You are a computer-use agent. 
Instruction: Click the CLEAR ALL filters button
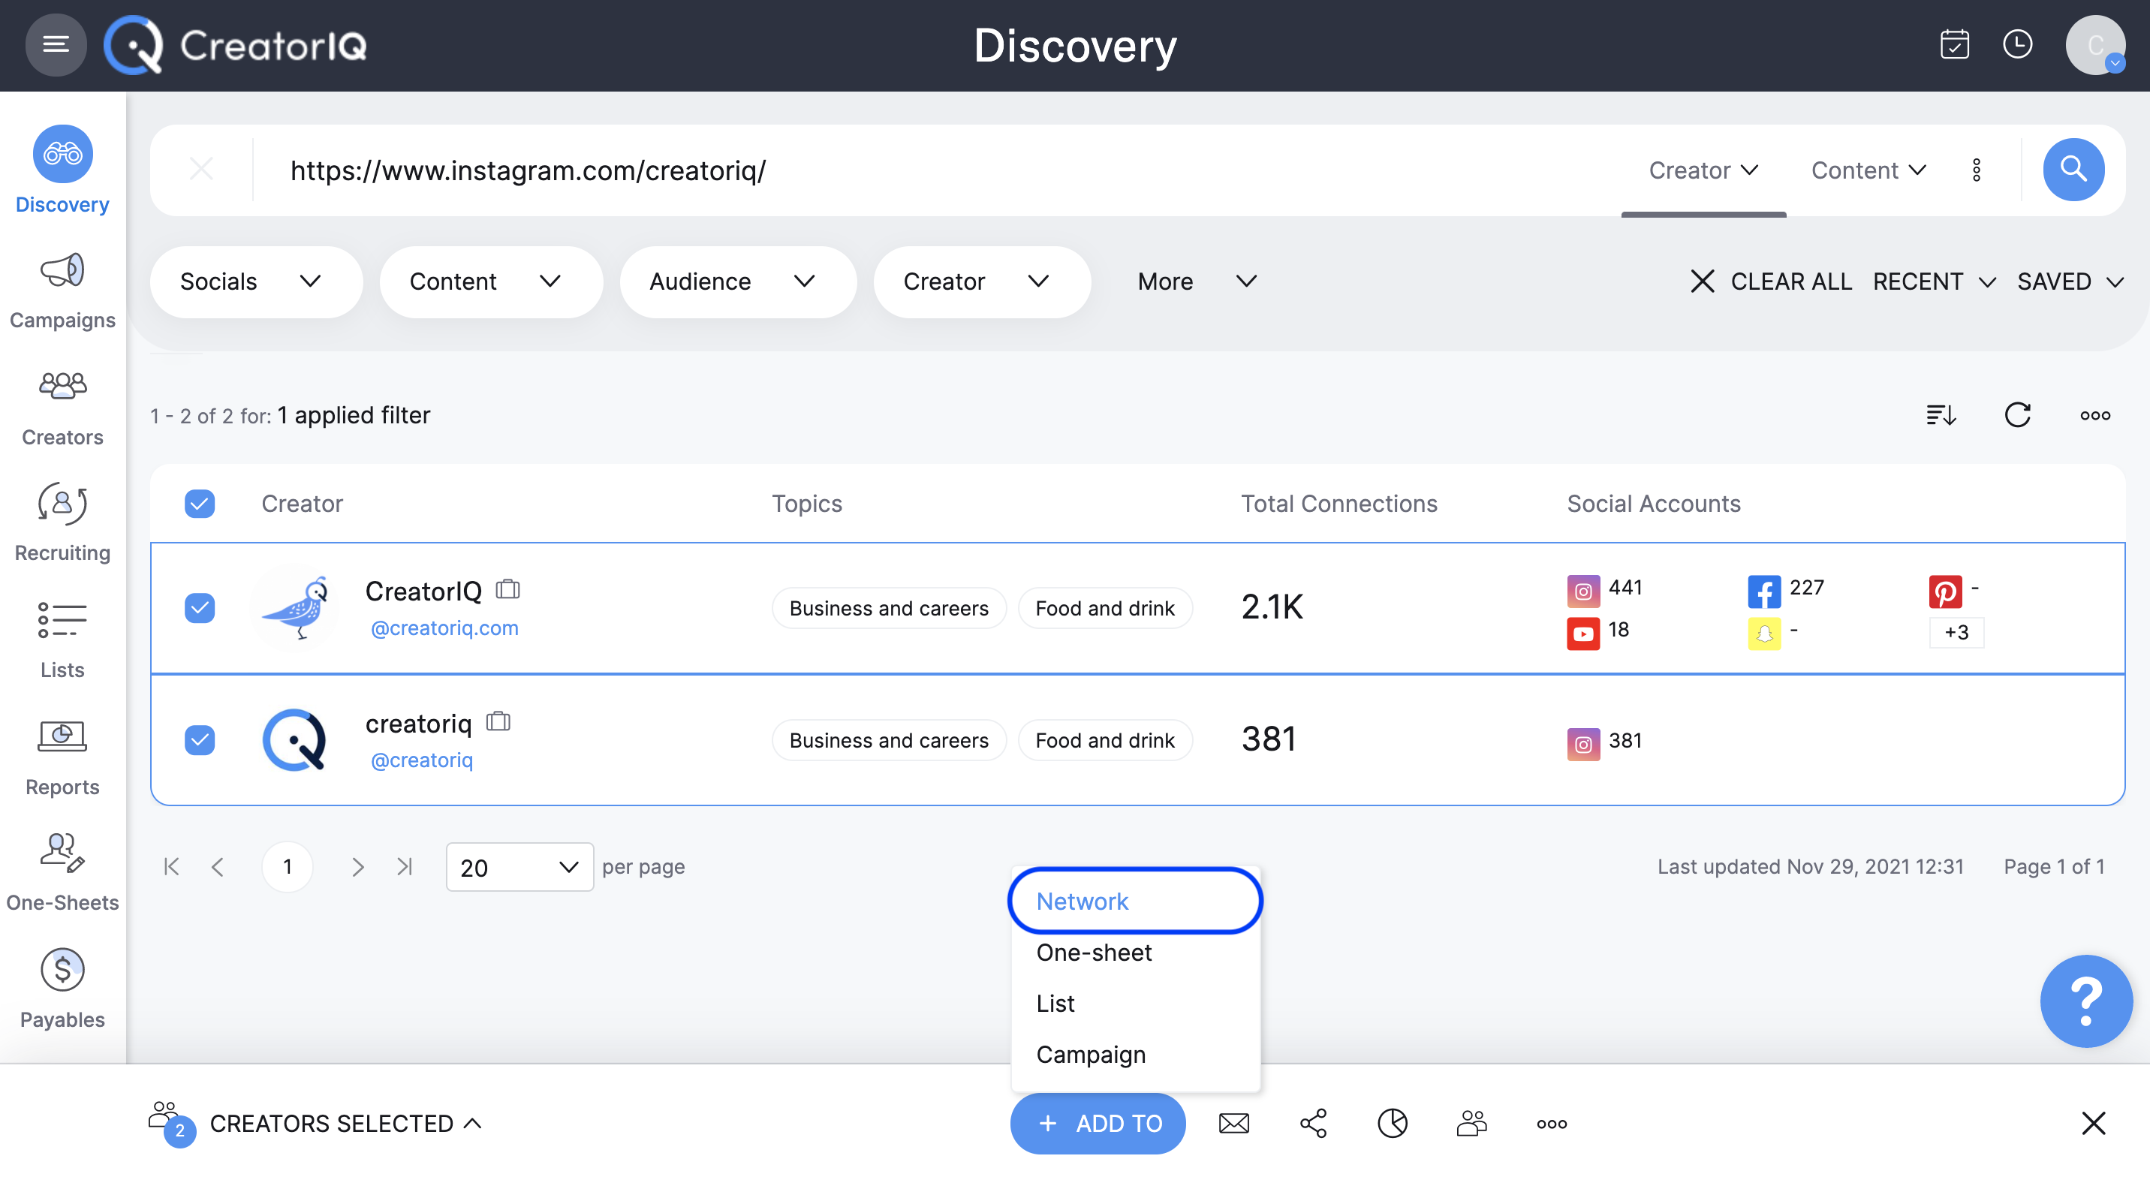tap(1790, 281)
